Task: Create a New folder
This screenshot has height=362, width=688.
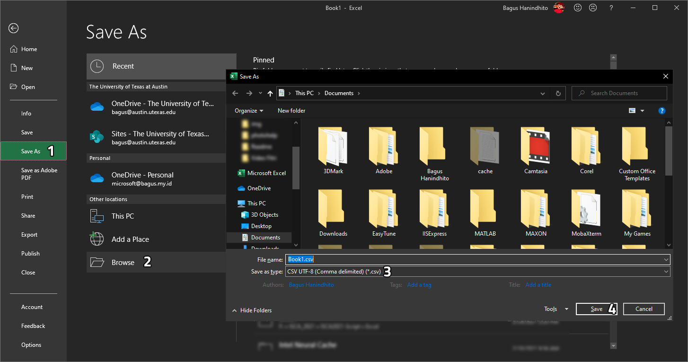Action: click(x=291, y=111)
